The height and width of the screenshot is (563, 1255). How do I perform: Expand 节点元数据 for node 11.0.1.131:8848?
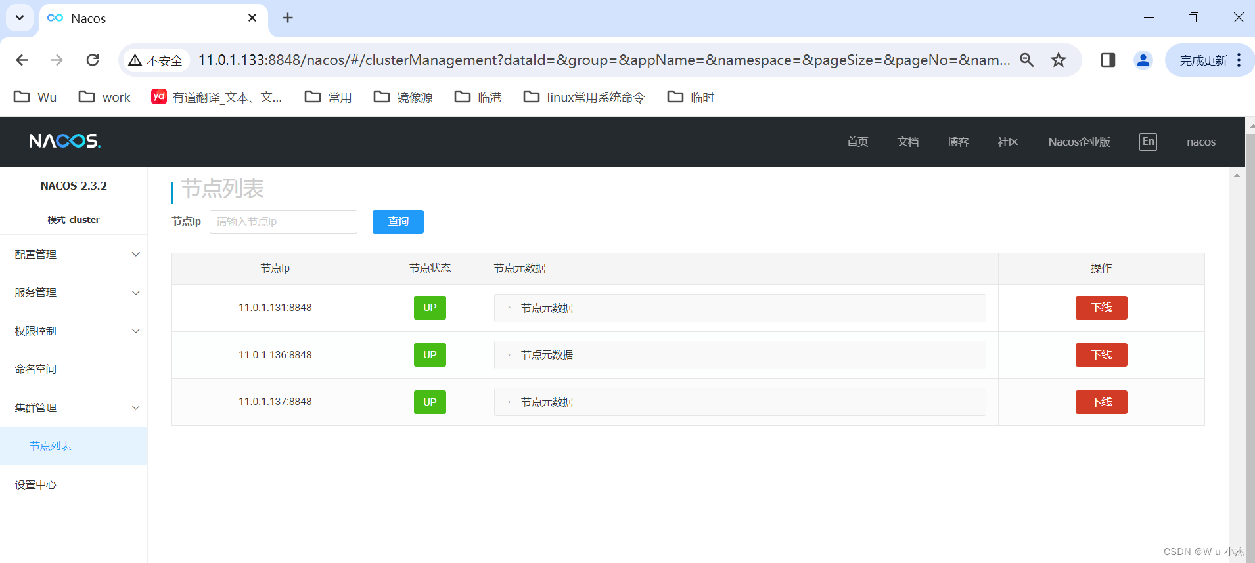(x=740, y=308)
